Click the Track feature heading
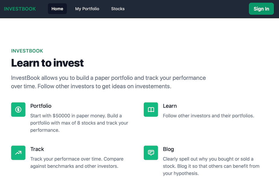This screenshot has width=279, height=181. [37, 149]
